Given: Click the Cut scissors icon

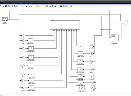Looking at the screenshot, I should click(x=12, y=6).
